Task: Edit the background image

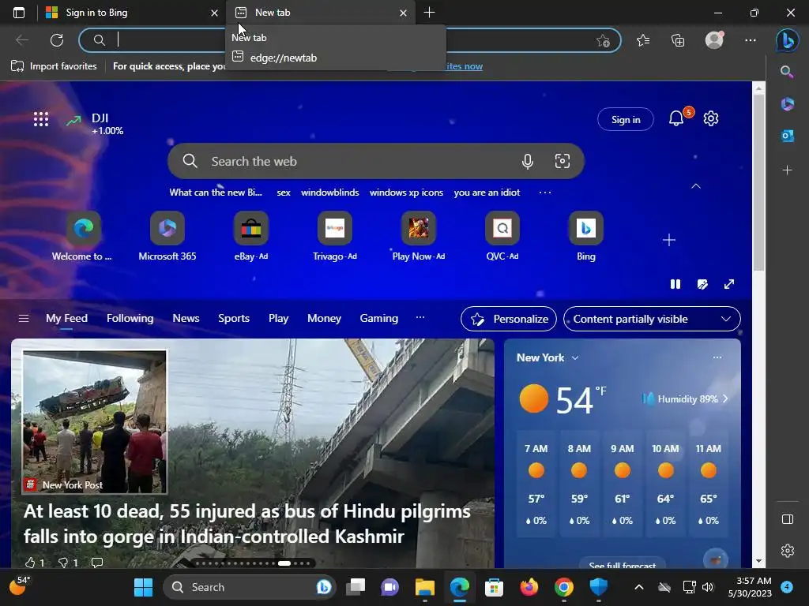Action: click(702, 284)
